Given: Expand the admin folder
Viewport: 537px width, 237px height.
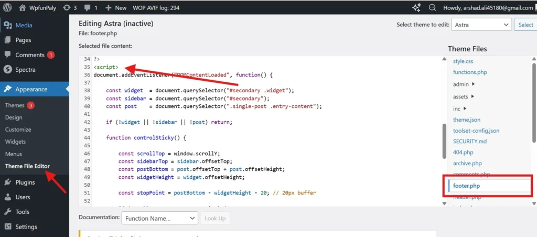Looking at the screenshot, I should (x=464, y=84).
